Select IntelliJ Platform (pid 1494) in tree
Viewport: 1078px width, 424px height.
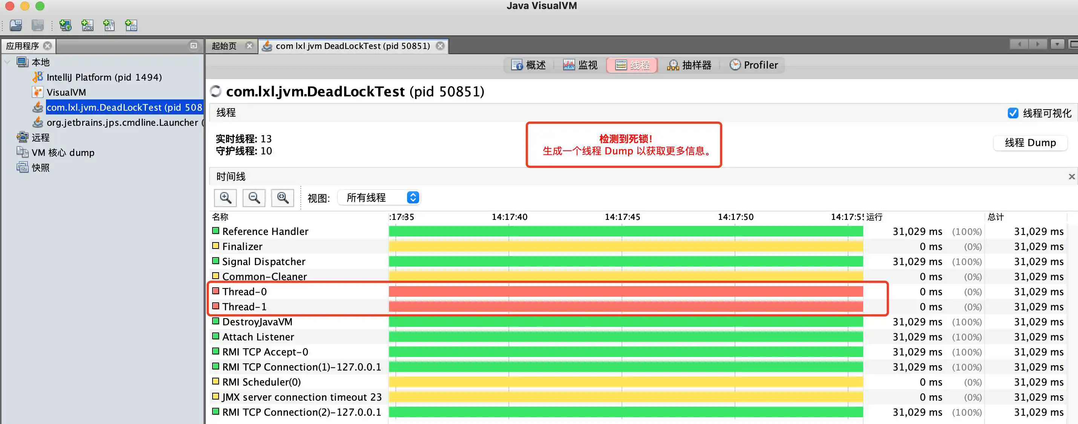click(104, 77)
